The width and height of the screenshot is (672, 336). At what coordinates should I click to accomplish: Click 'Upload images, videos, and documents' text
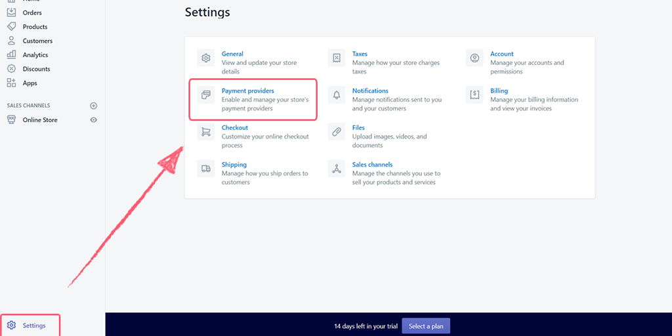[x=390, y=141]
